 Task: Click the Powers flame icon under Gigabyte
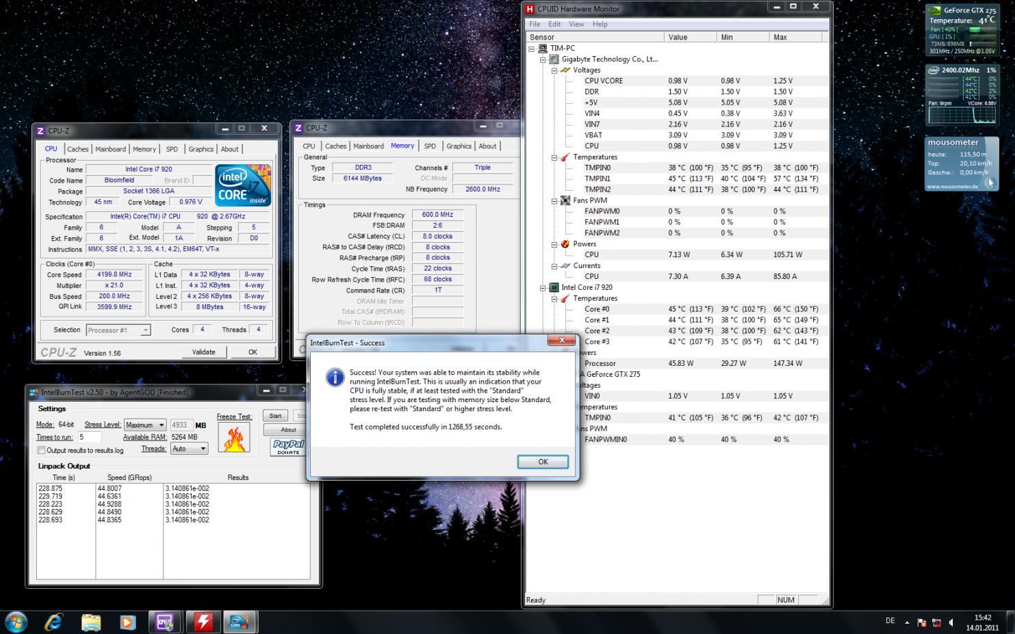(565, 244)
